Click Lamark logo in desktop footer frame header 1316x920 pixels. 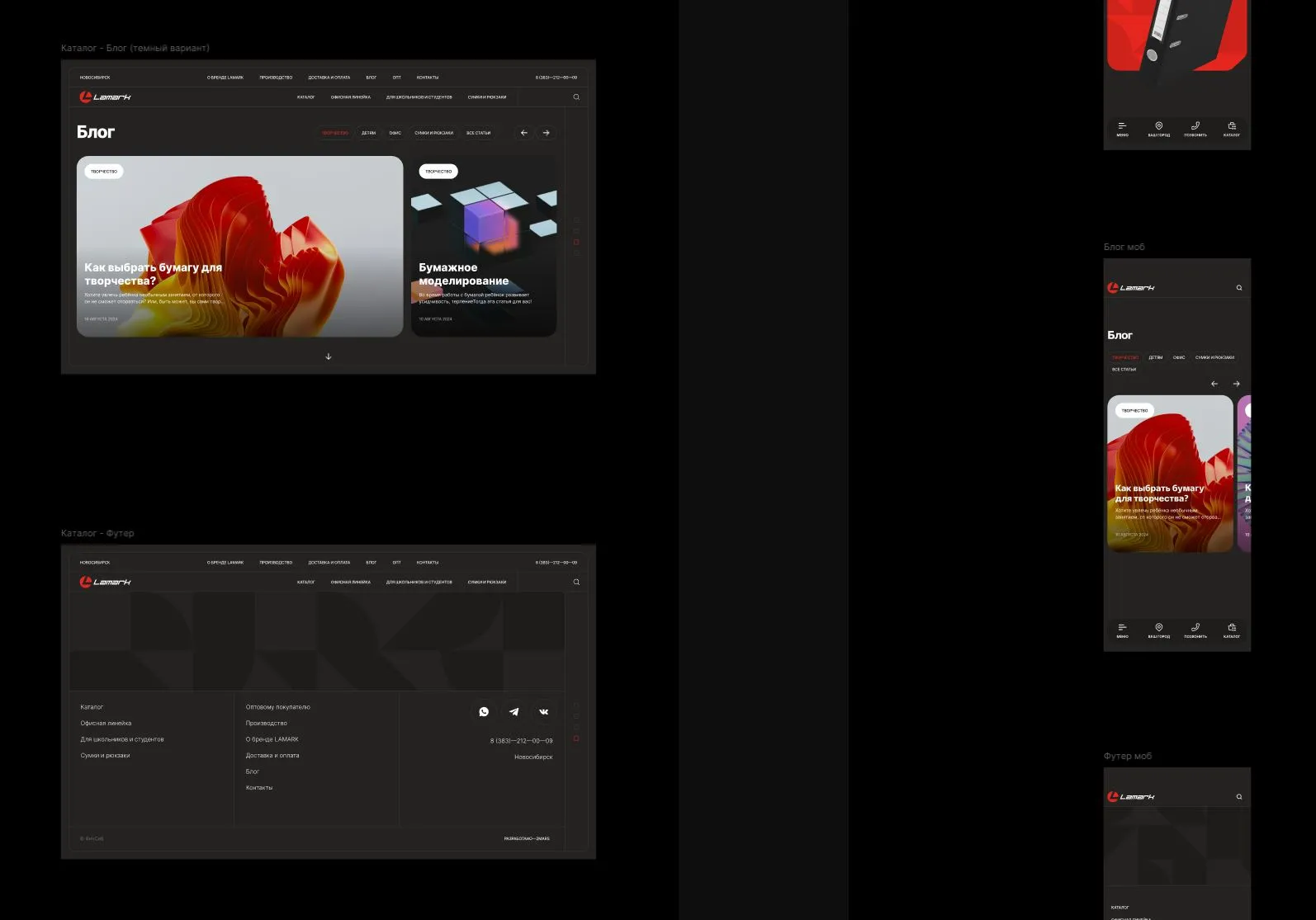click(x=105, y=583)
